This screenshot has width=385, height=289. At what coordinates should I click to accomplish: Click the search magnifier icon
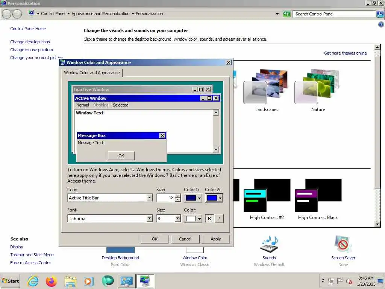click(x=380, y=14)
